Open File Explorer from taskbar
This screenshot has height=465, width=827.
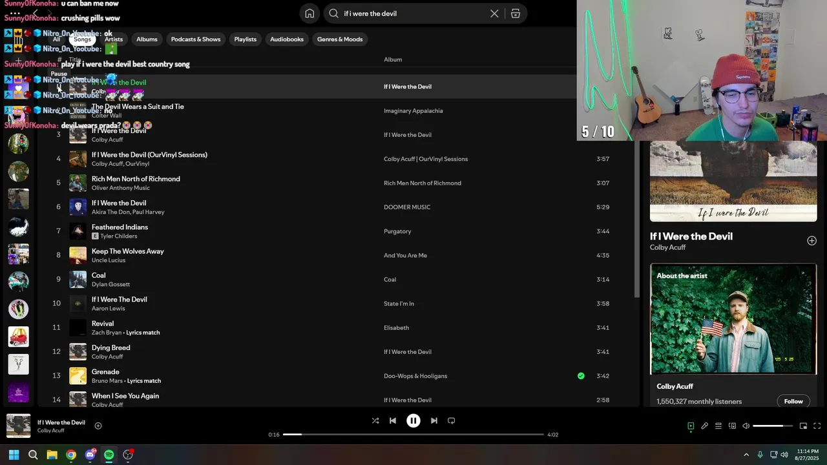pos(52,455)
